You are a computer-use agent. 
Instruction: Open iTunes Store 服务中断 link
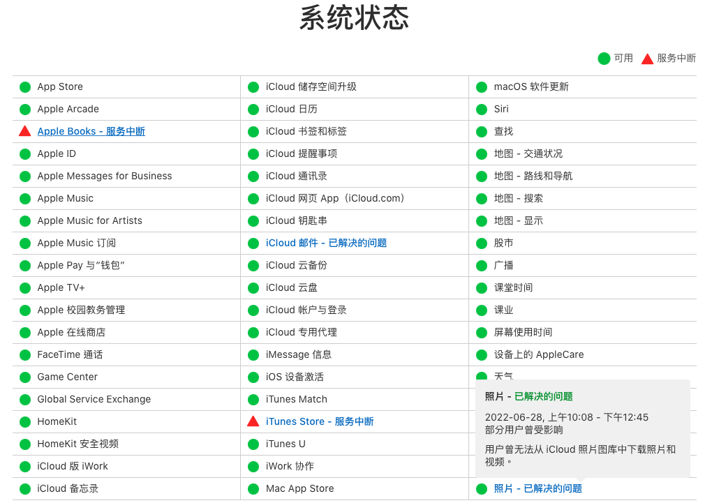320,422
